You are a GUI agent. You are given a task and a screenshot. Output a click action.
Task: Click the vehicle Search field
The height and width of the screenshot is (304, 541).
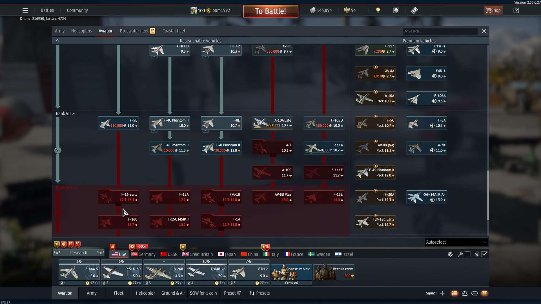point(441,31)
